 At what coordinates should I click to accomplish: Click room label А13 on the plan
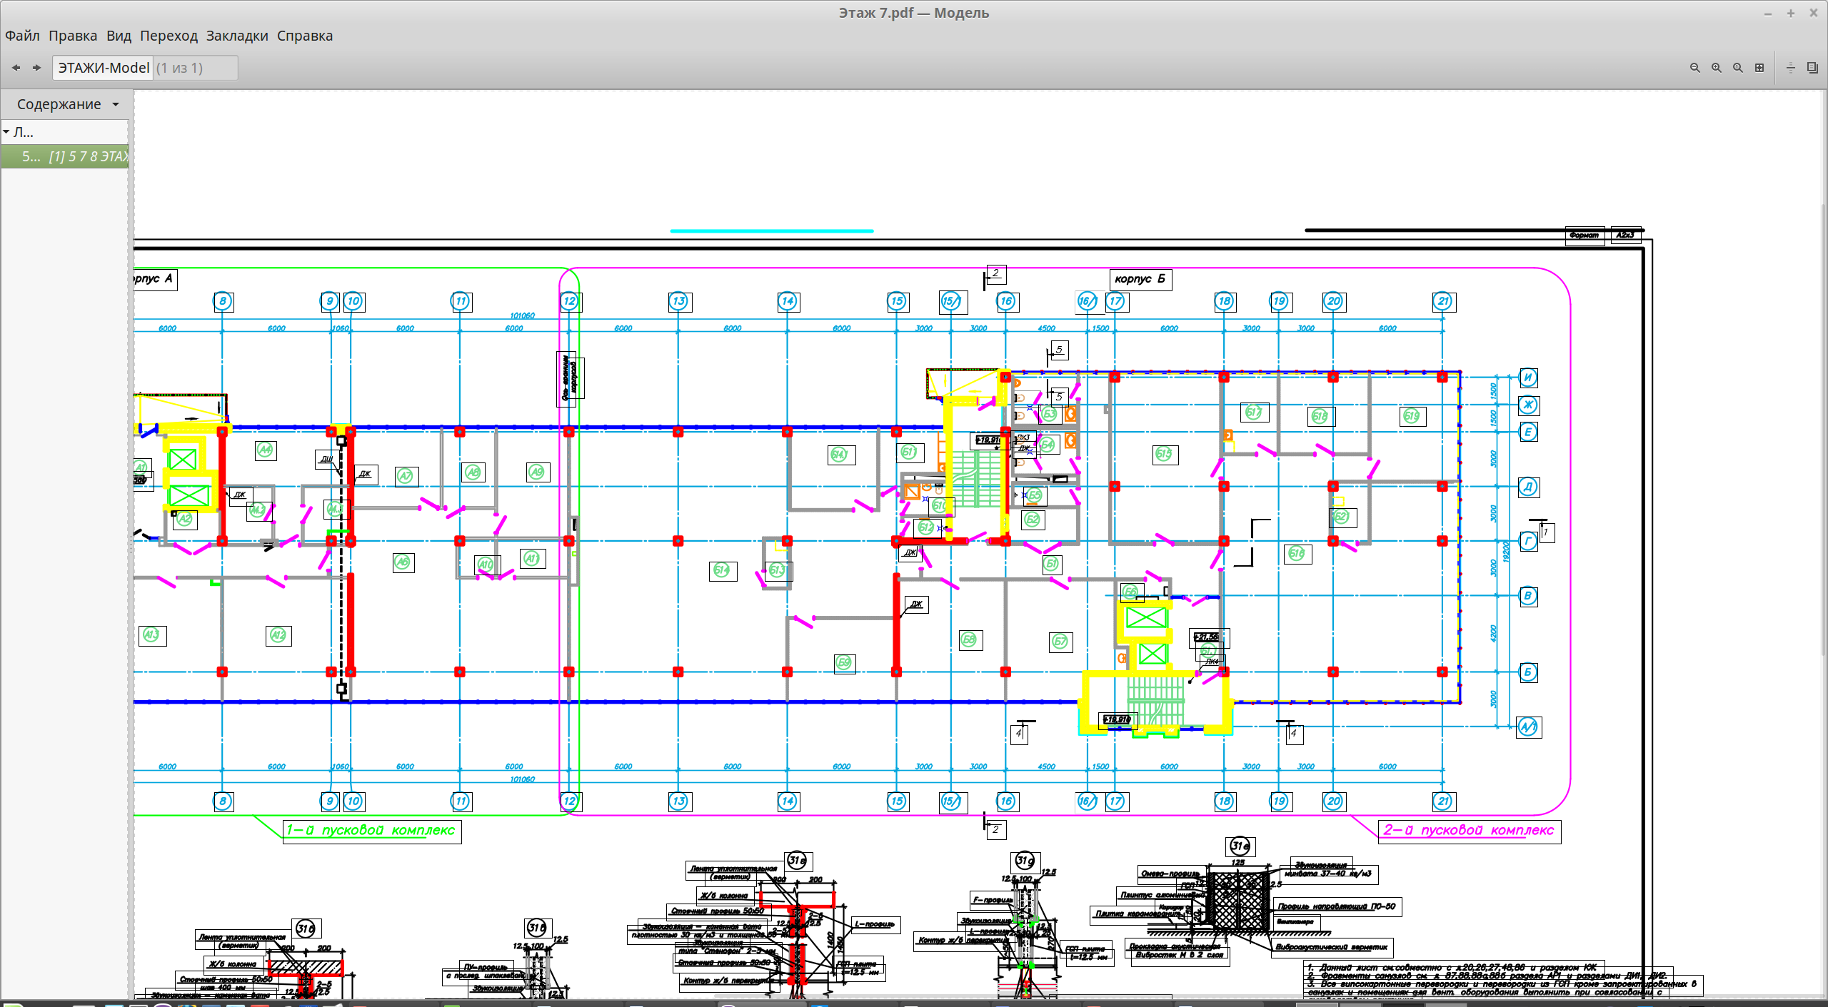151,634
